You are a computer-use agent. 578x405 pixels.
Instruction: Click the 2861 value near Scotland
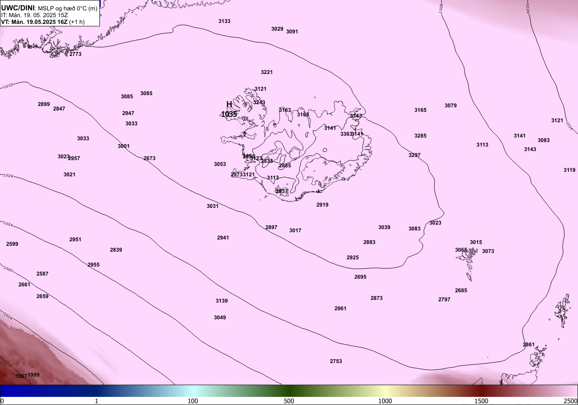[x=529, y=345]
